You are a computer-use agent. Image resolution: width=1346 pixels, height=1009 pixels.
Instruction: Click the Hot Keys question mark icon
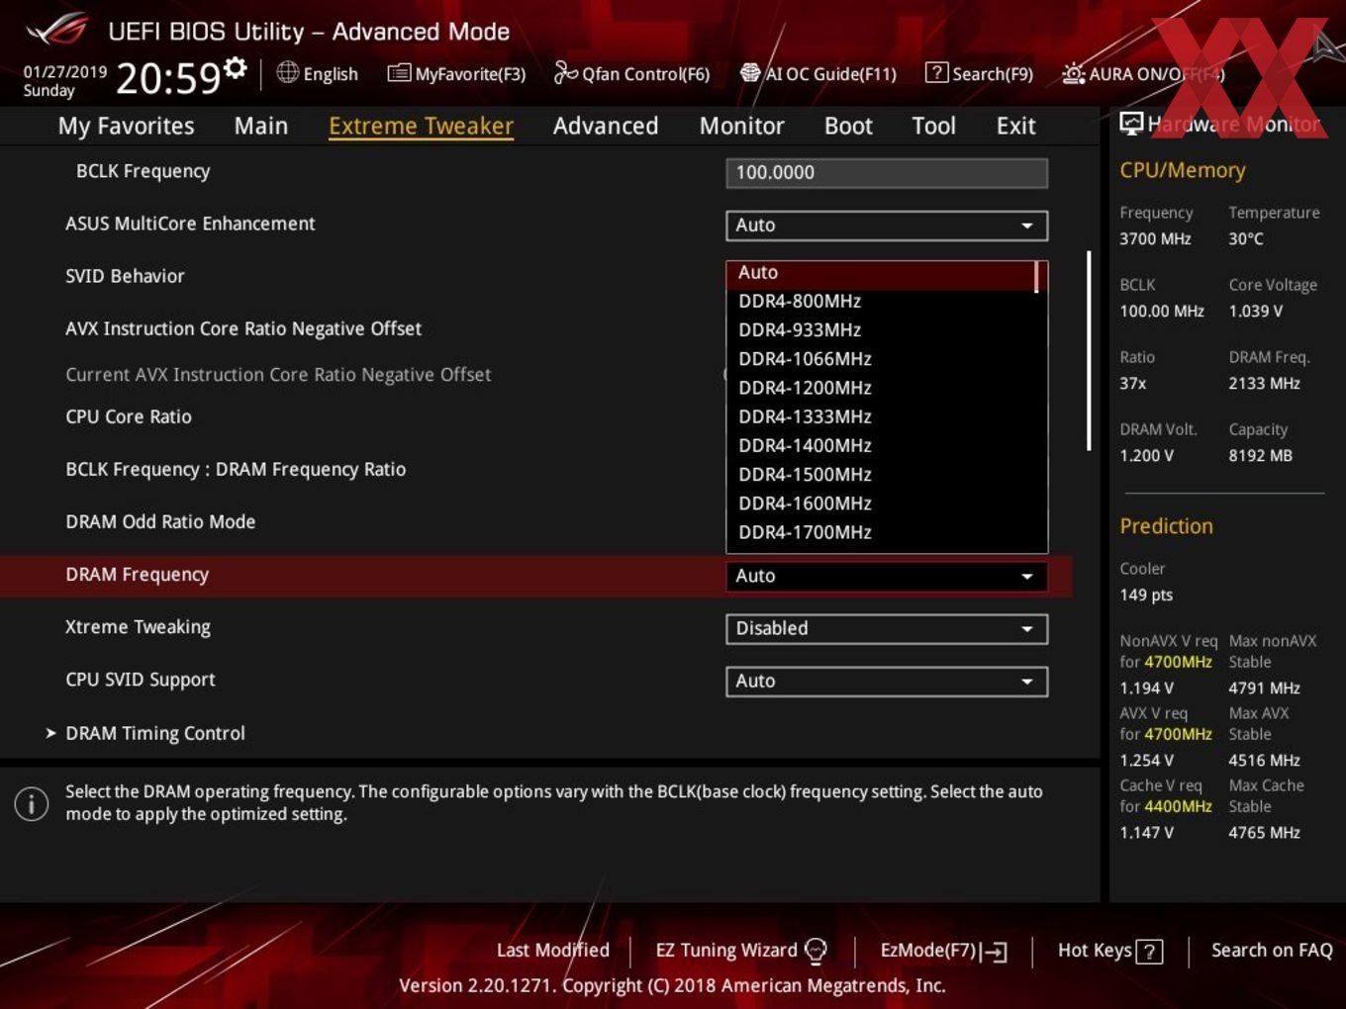click(1149, 952)
